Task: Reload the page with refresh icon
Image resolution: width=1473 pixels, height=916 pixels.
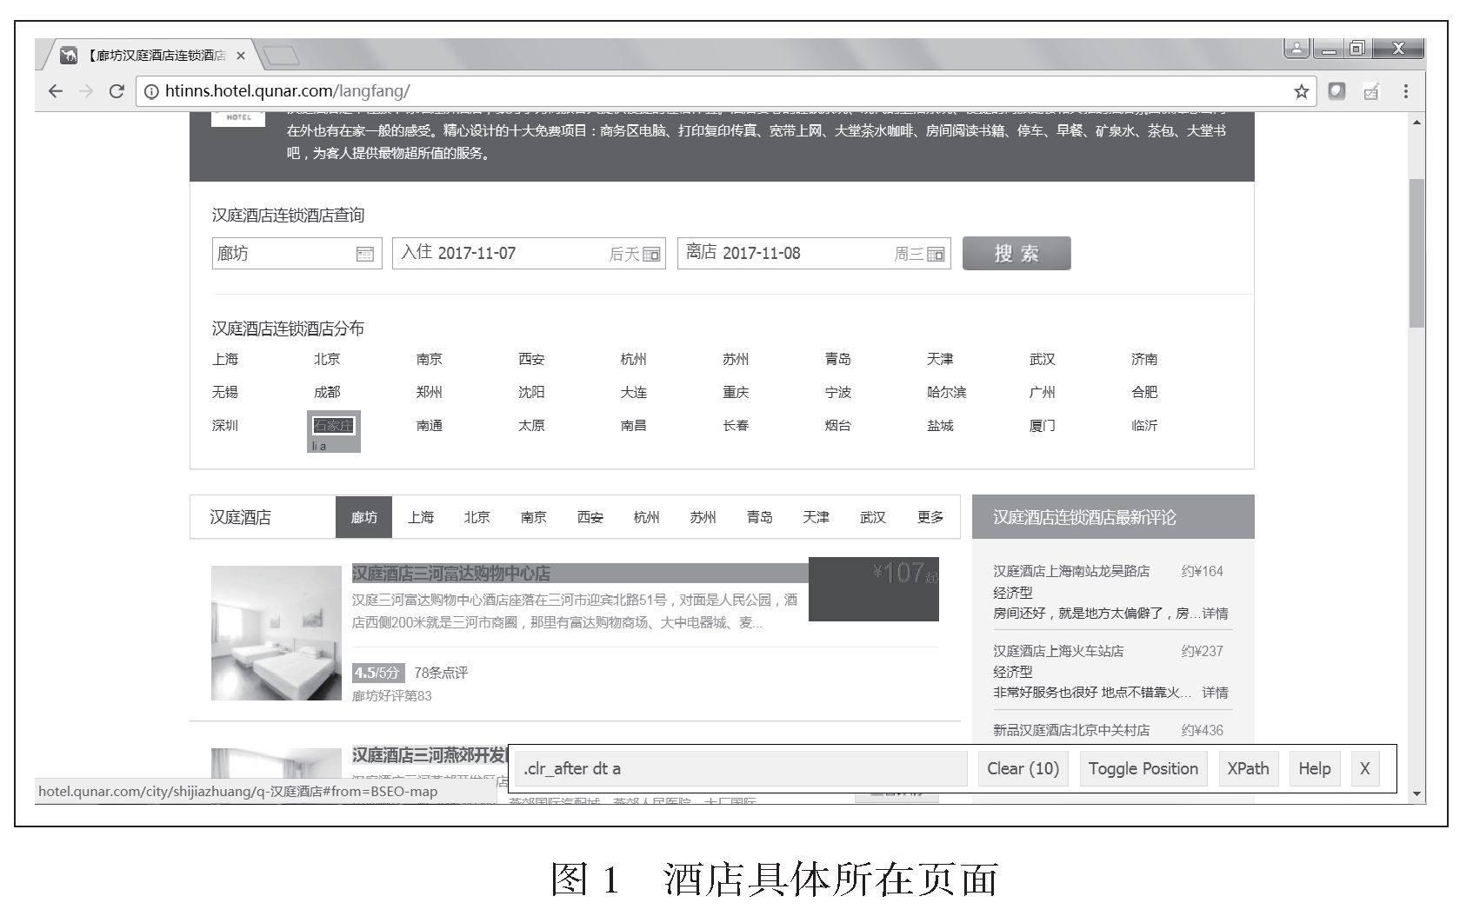Action: pos(116,91)
